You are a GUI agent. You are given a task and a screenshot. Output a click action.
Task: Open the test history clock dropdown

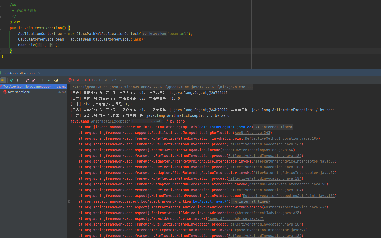tap(56, 80)
